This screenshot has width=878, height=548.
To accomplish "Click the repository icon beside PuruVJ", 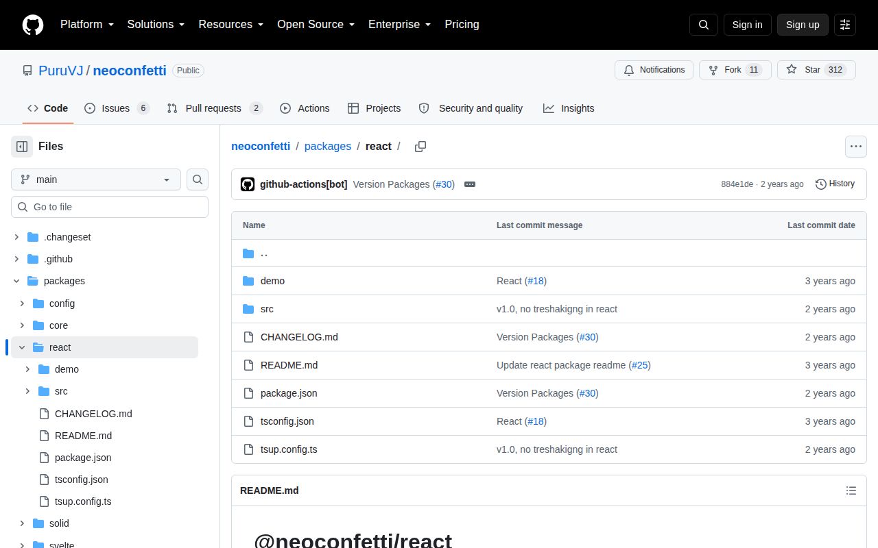I will pyautogui.click(x=27, y=71).
